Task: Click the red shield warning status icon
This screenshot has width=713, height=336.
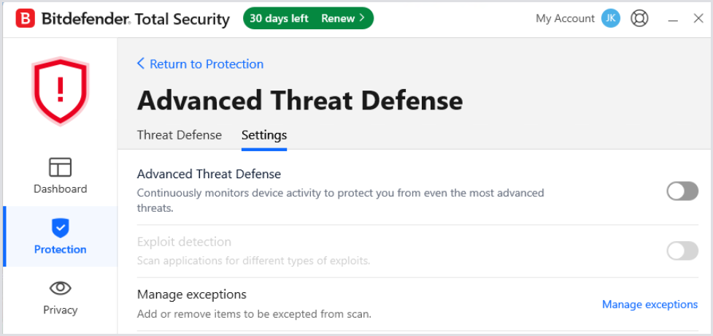Action: [x=60, y=91]
